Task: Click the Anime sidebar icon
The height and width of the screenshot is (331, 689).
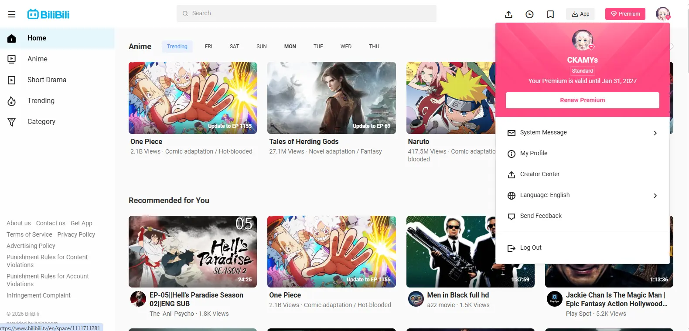Action: pos(12,59)
